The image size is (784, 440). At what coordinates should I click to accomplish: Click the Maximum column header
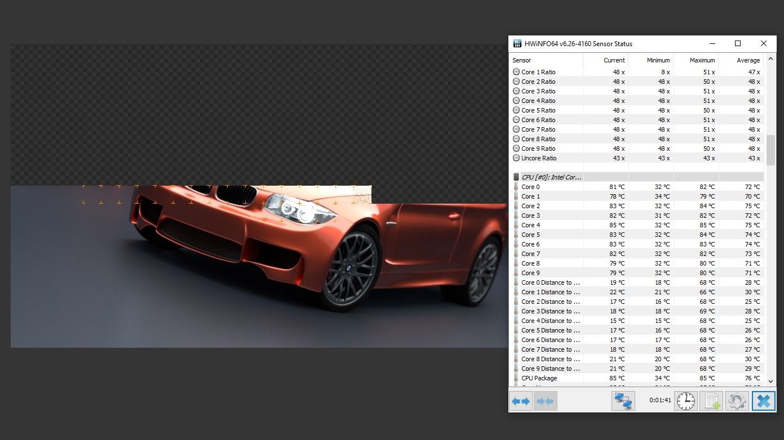tap(702, 60)
